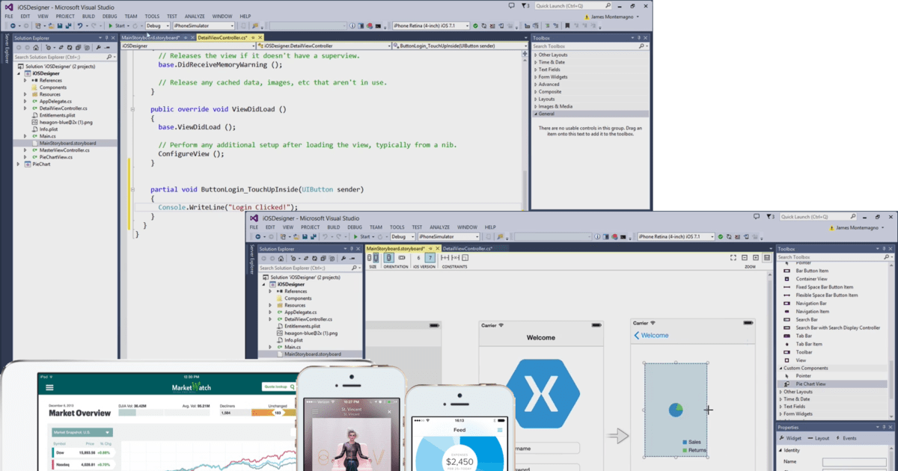
Task: Open Server Explorer side tab in back window
Action: (7, 48)
